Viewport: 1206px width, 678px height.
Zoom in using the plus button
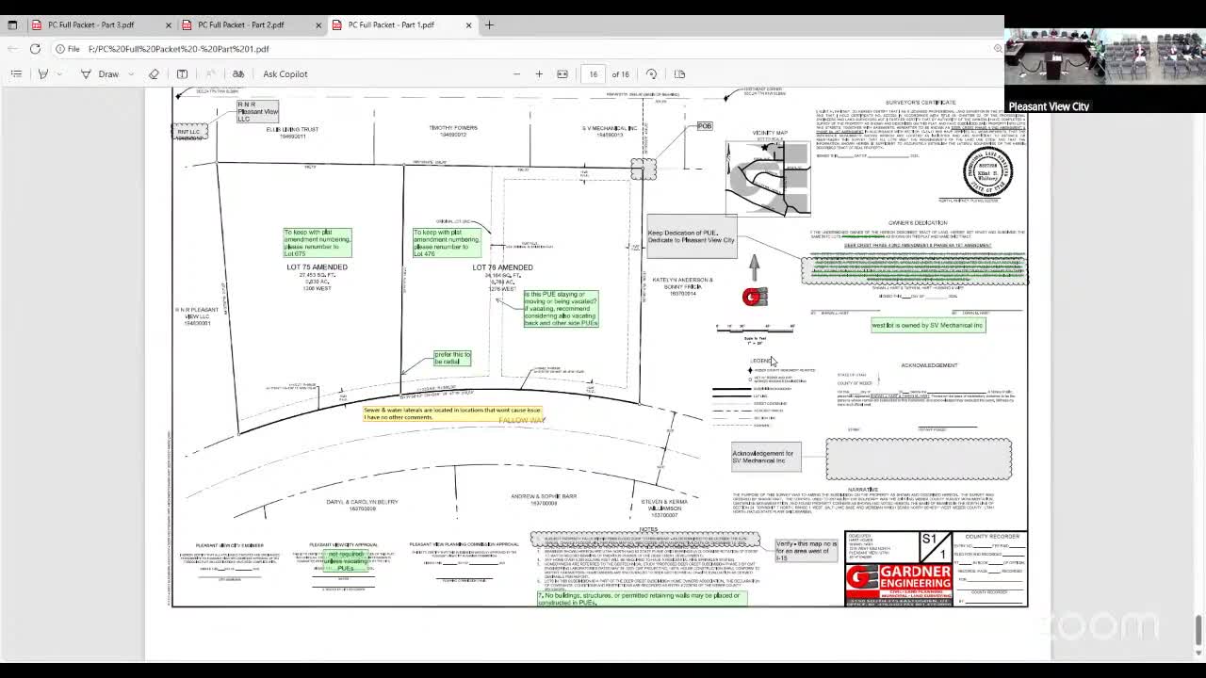pyautogui.click(x=539, y=73)
